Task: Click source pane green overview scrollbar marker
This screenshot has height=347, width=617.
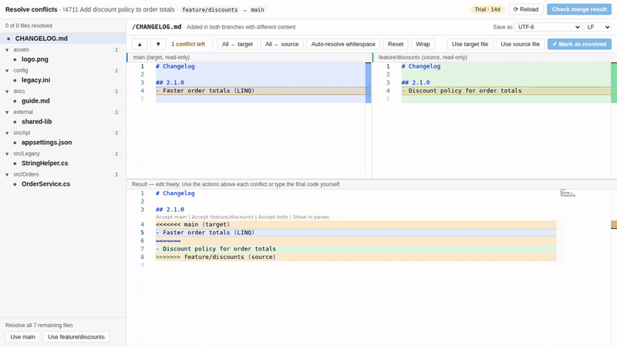Action: click(x=614, y=83)
